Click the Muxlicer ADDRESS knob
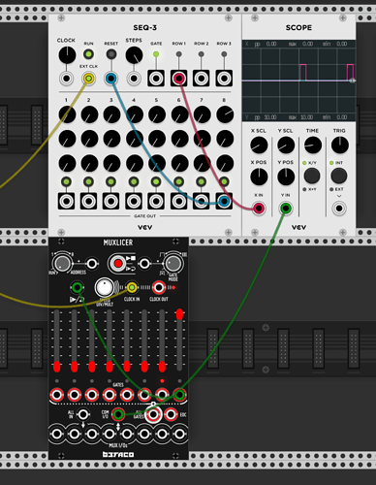Viewport: 376px width, 485px height. [61, 264]
